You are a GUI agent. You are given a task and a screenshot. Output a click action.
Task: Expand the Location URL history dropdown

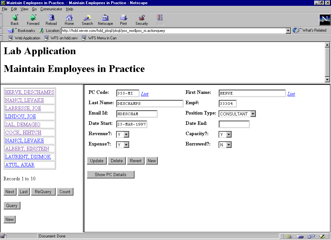tap(288, 31)
